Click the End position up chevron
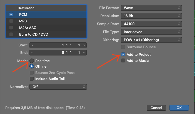This screenshot has width=195, height=114. [x=84, y=52]
